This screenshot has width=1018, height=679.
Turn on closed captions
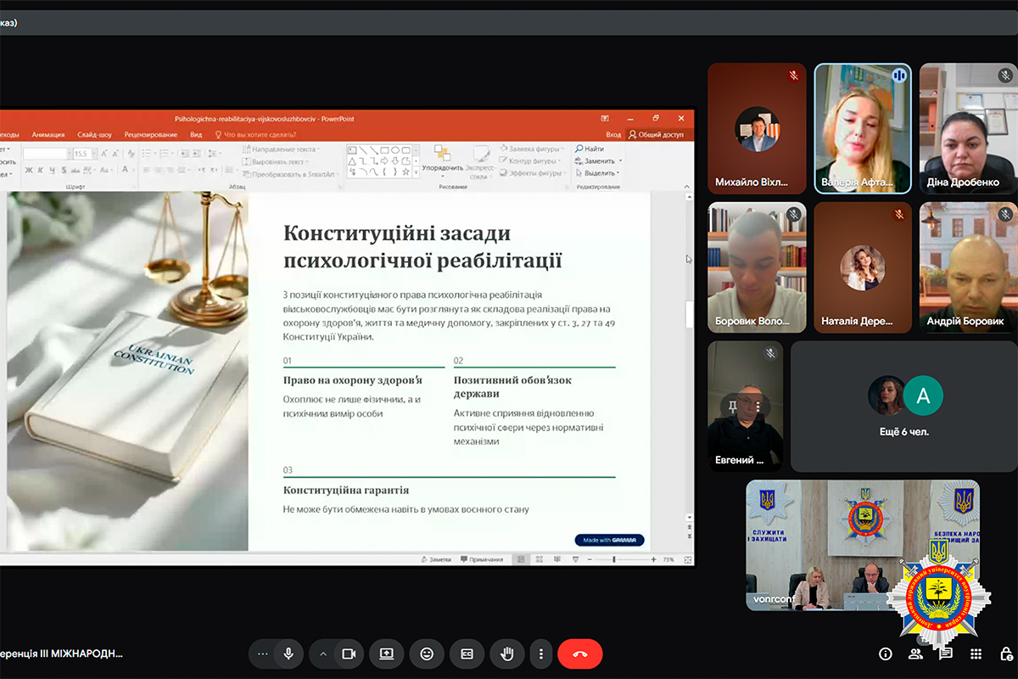point(467,654)
